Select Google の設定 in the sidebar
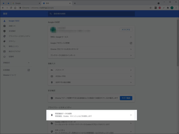Image resolution: width=179 pixels, height=134 pixels. point(14,21)
